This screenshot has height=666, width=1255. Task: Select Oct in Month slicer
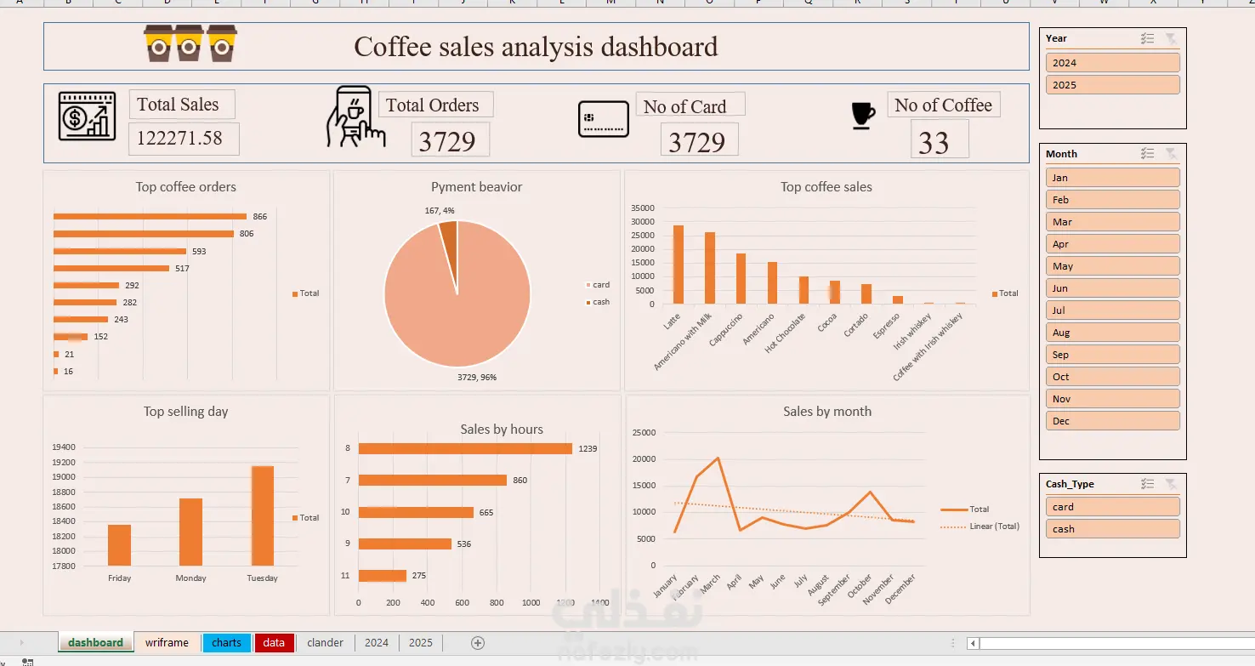1113,377
